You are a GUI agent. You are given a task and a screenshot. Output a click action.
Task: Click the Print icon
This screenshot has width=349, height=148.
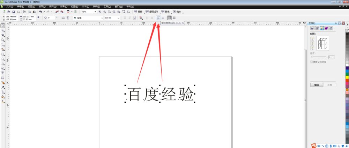coord(18,12)
